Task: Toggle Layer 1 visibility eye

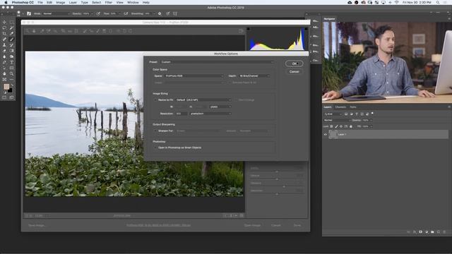Action: (326, 135)
